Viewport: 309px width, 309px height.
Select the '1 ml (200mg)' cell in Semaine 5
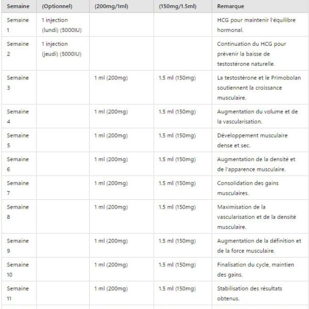[x=111, y=135]
